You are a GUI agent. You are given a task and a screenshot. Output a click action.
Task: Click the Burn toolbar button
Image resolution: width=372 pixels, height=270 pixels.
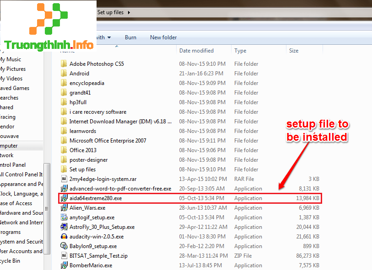pyautogui.click(x=130, y=37)
